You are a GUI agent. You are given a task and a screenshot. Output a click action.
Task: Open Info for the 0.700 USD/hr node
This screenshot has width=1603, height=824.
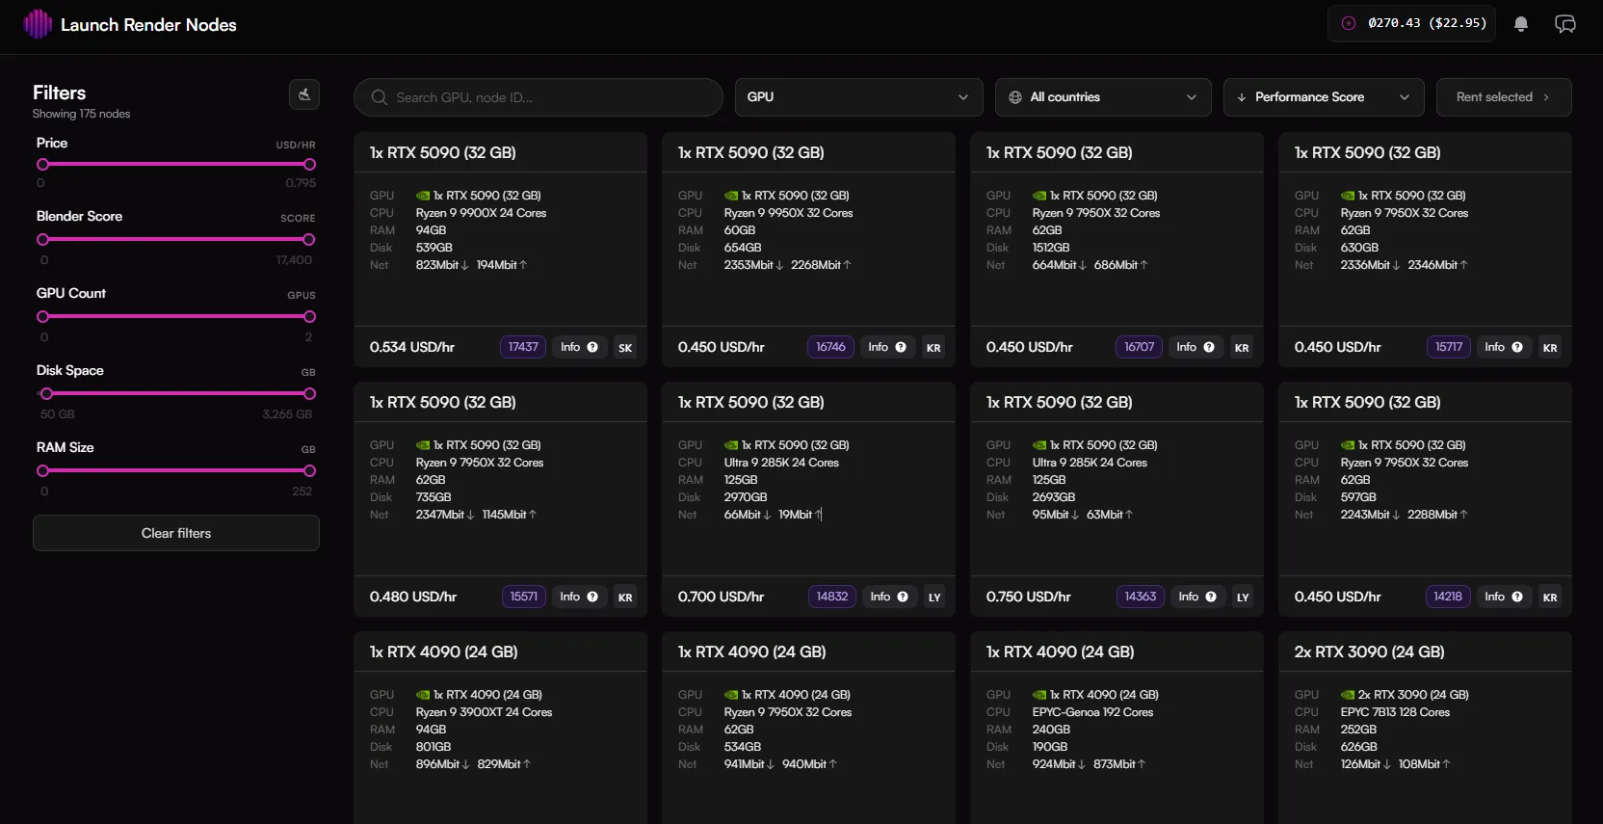click(889, 597)
